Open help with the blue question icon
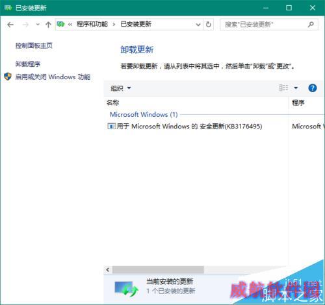 click(313, 88)
